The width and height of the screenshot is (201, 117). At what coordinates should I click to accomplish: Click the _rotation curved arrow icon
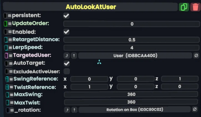click(67, 110)
